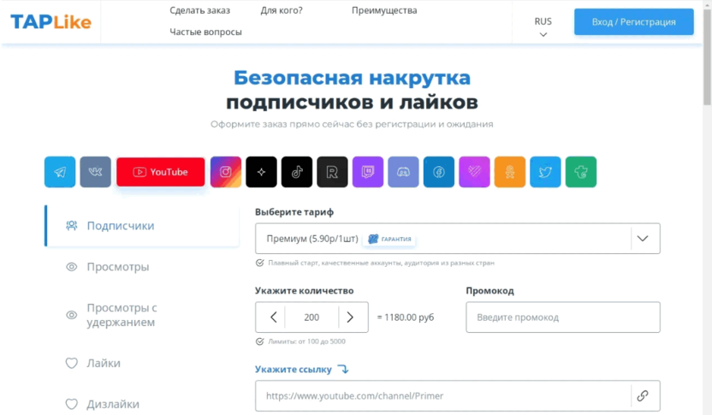Click the link icon in URL field

(x=643, y=396)
